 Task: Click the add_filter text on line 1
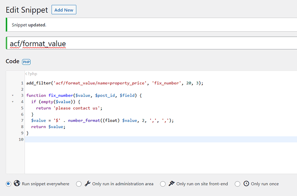[x=39, y=83]
